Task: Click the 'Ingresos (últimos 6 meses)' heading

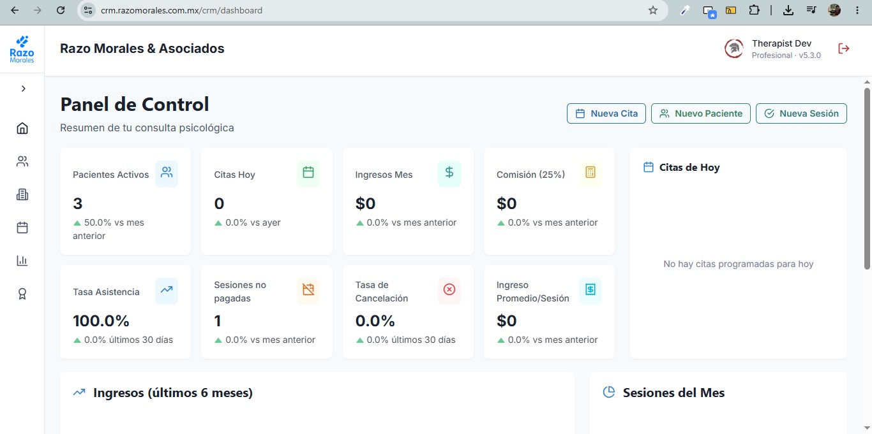Action: click(x=173, y=393)
